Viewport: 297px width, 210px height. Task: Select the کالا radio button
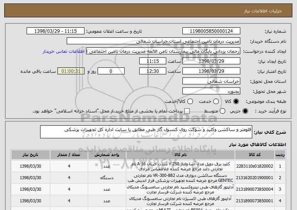pos(236,101)
